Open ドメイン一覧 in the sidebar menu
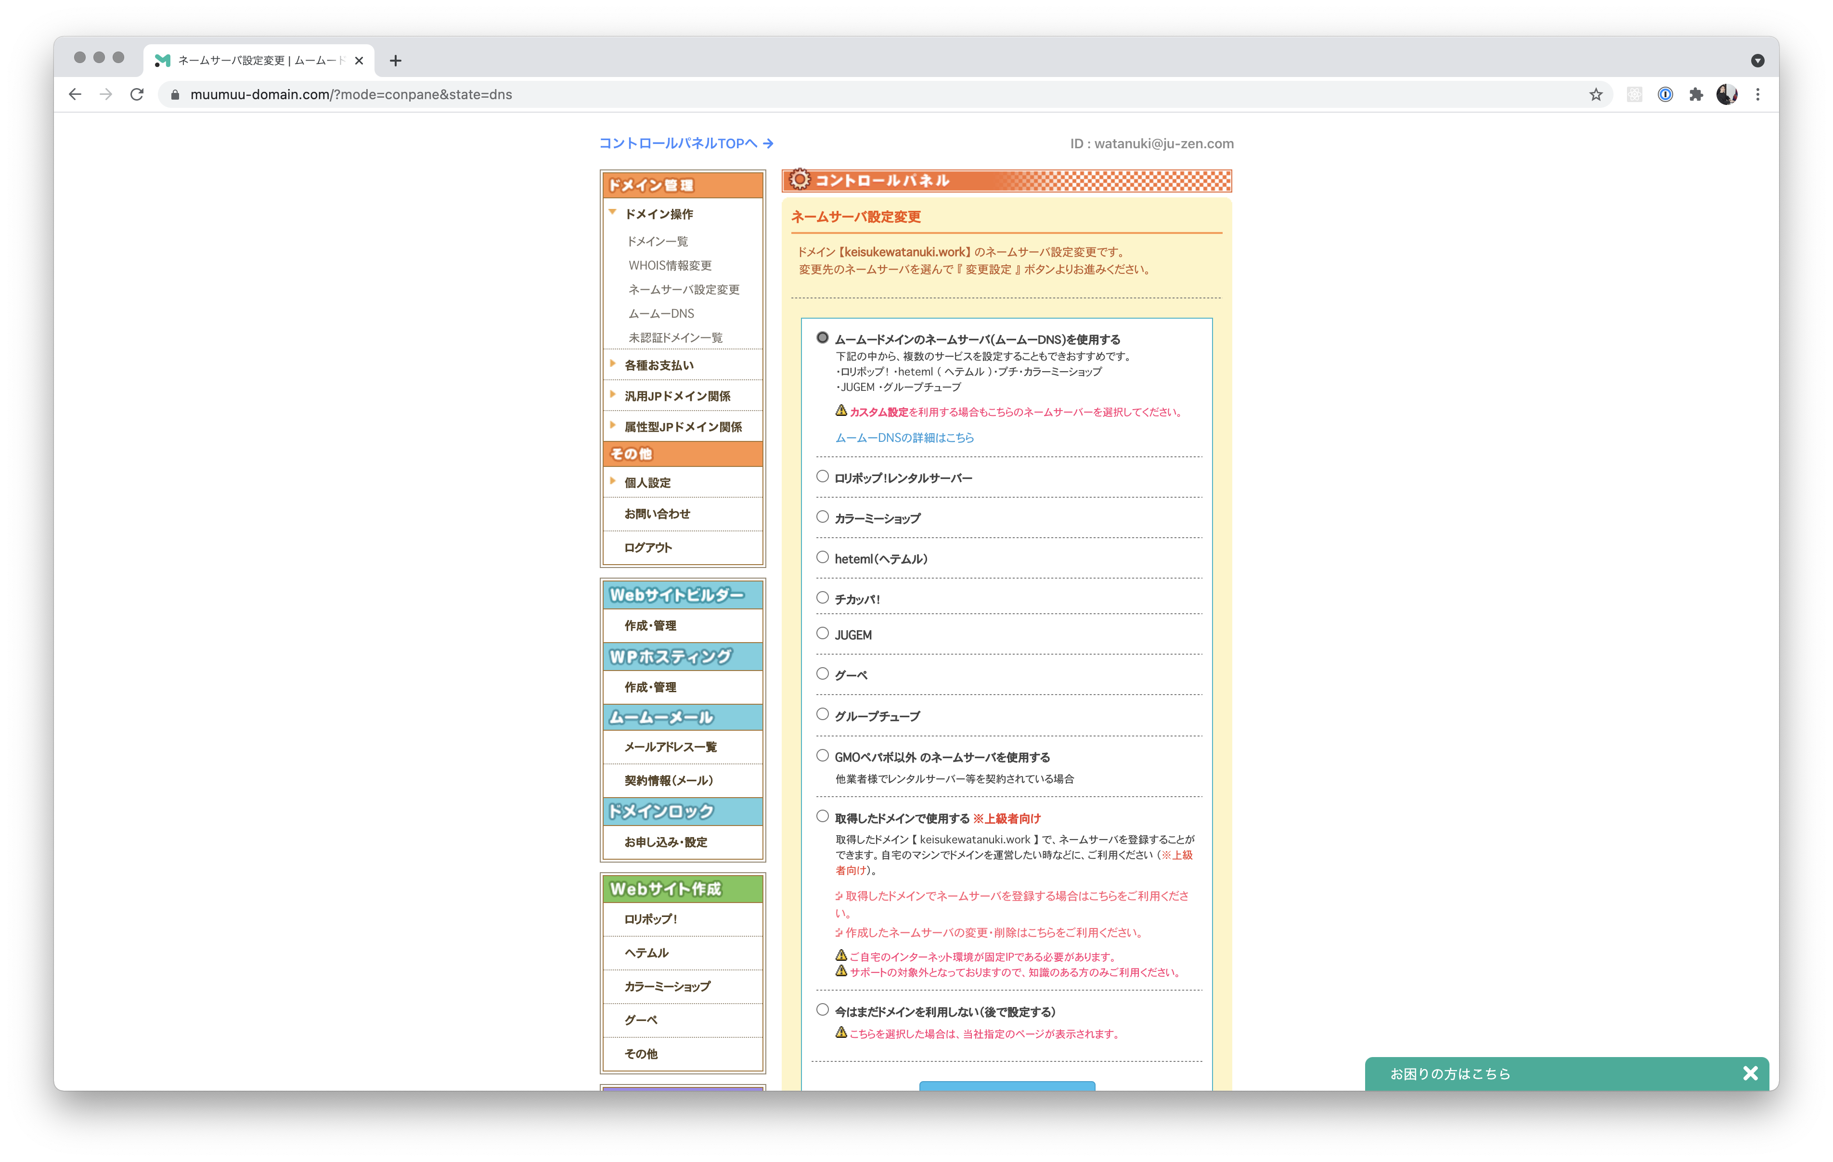This screenshot has width=1833, height=1162. click(x=657, y=241)
